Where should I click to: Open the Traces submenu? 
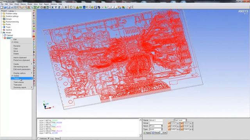(22, 79)
